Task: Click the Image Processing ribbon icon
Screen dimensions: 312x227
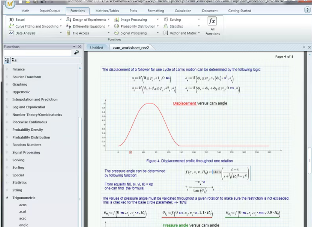Action: point(117,20)
